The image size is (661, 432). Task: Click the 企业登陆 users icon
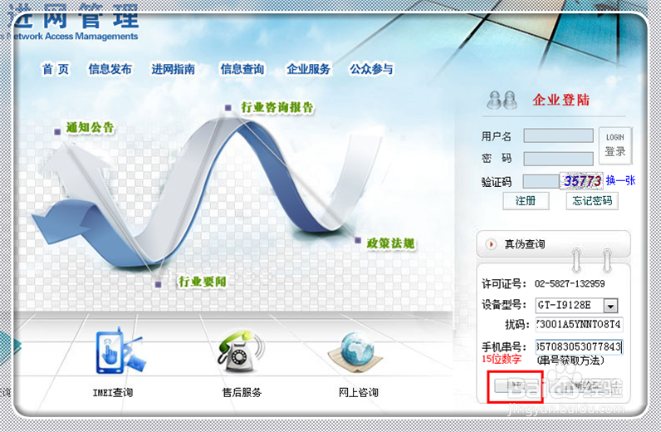502,100
